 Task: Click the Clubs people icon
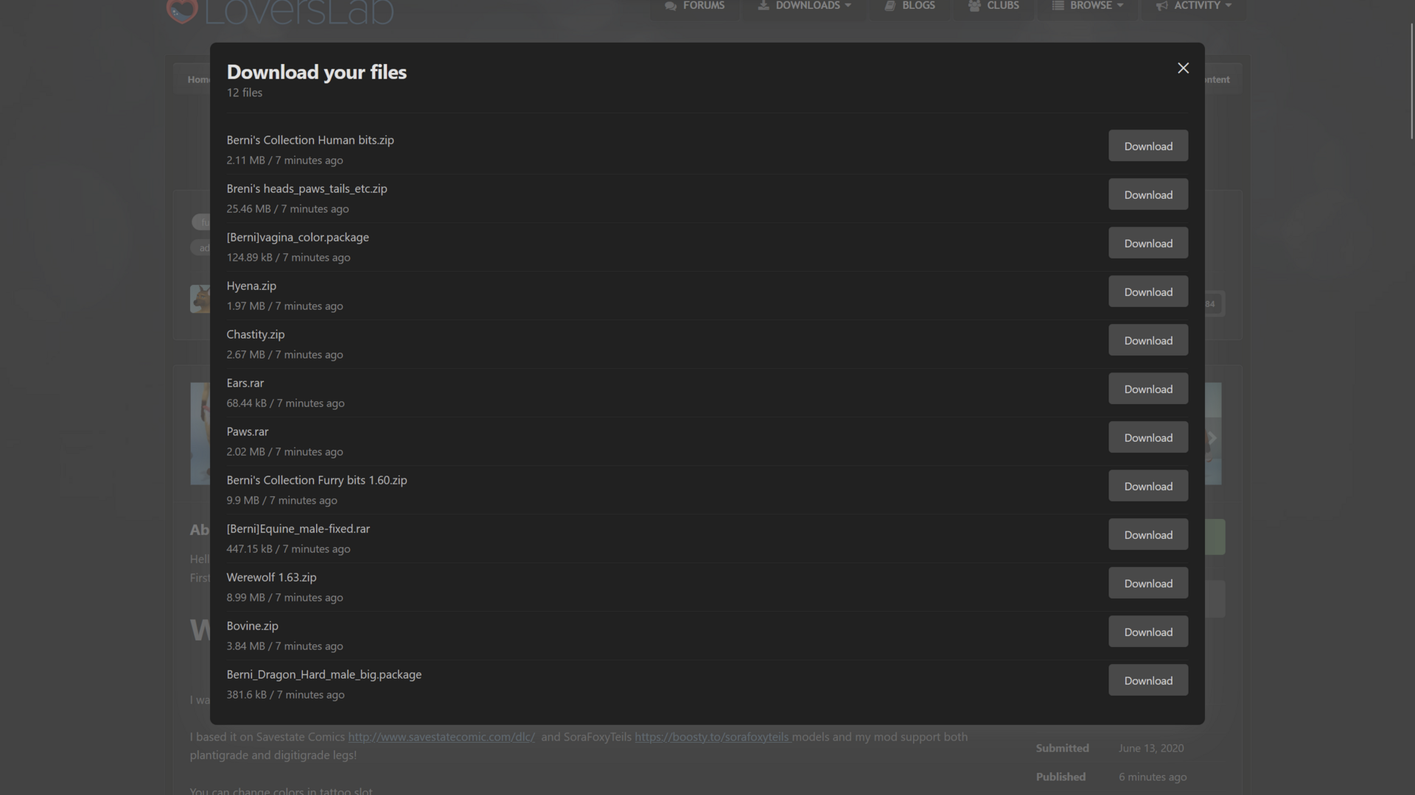point(974,6)
